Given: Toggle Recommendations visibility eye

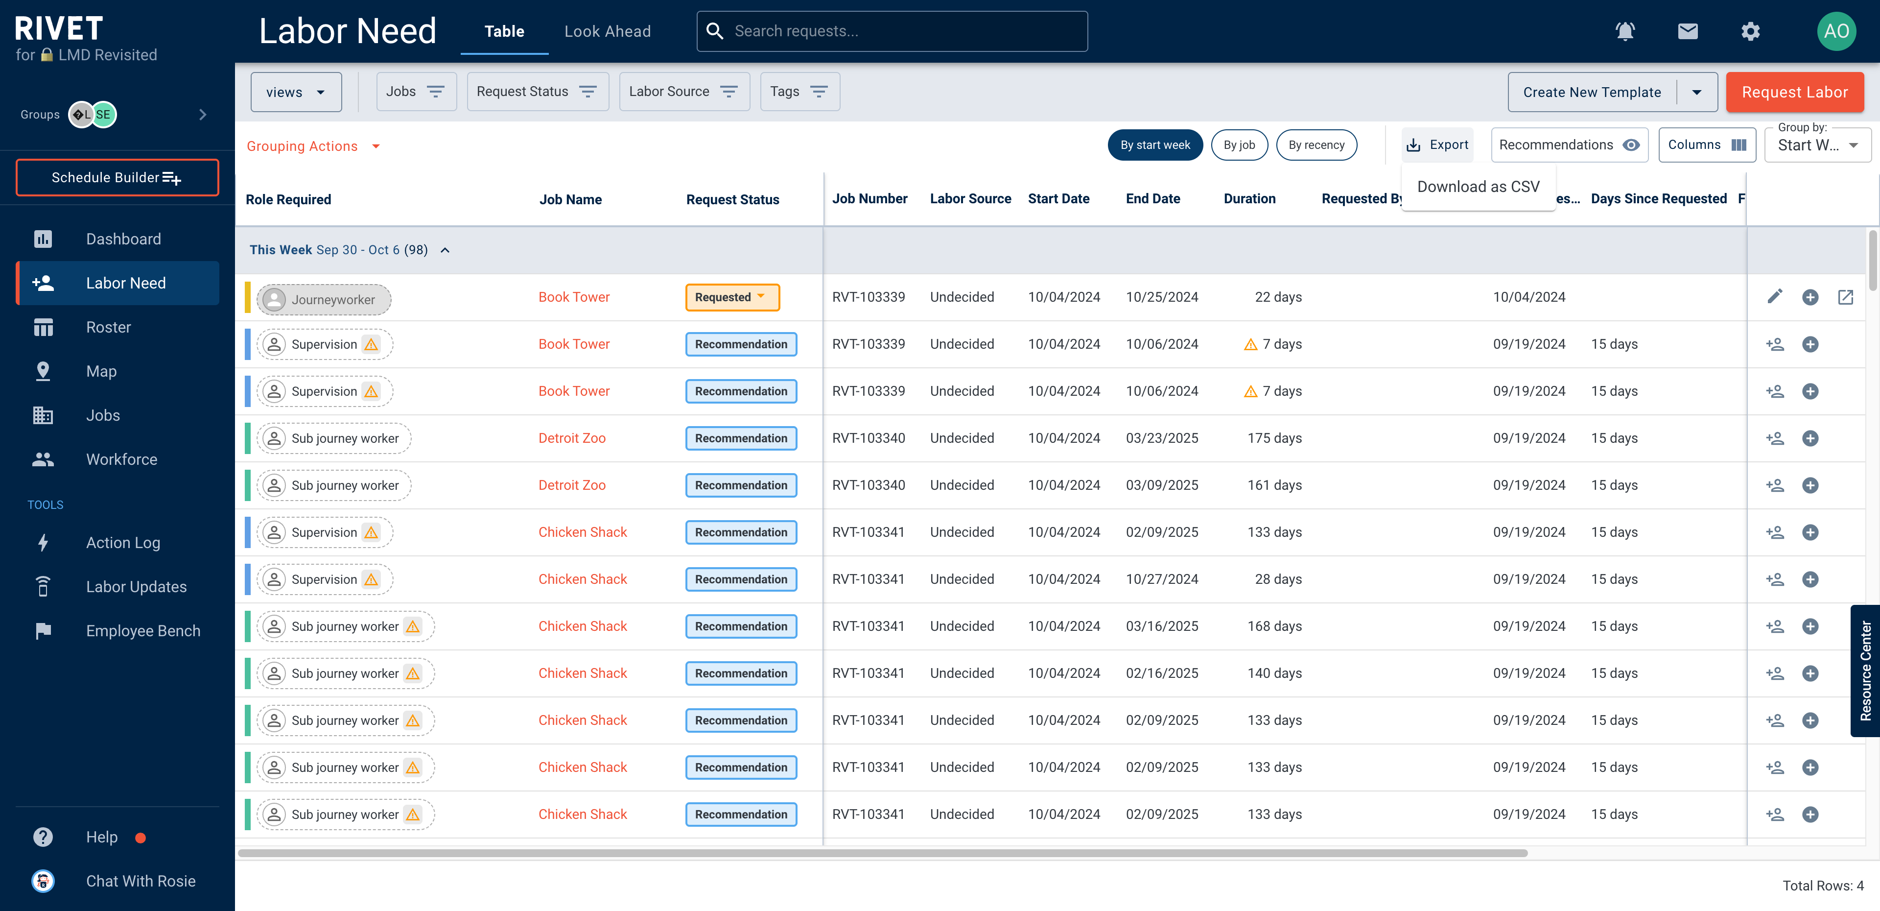Looking at the screenshot, I should 1631,144.
